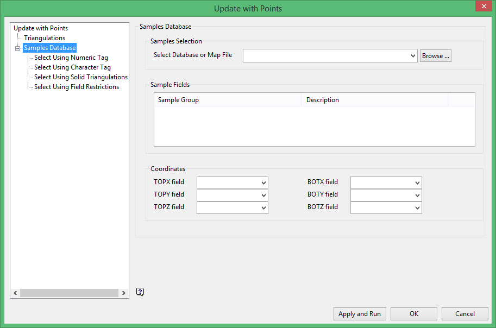This screenshot has width=496, height=328.
Task: Open the Select Database or Map File dropdown
Action: [x=413, y=56]
